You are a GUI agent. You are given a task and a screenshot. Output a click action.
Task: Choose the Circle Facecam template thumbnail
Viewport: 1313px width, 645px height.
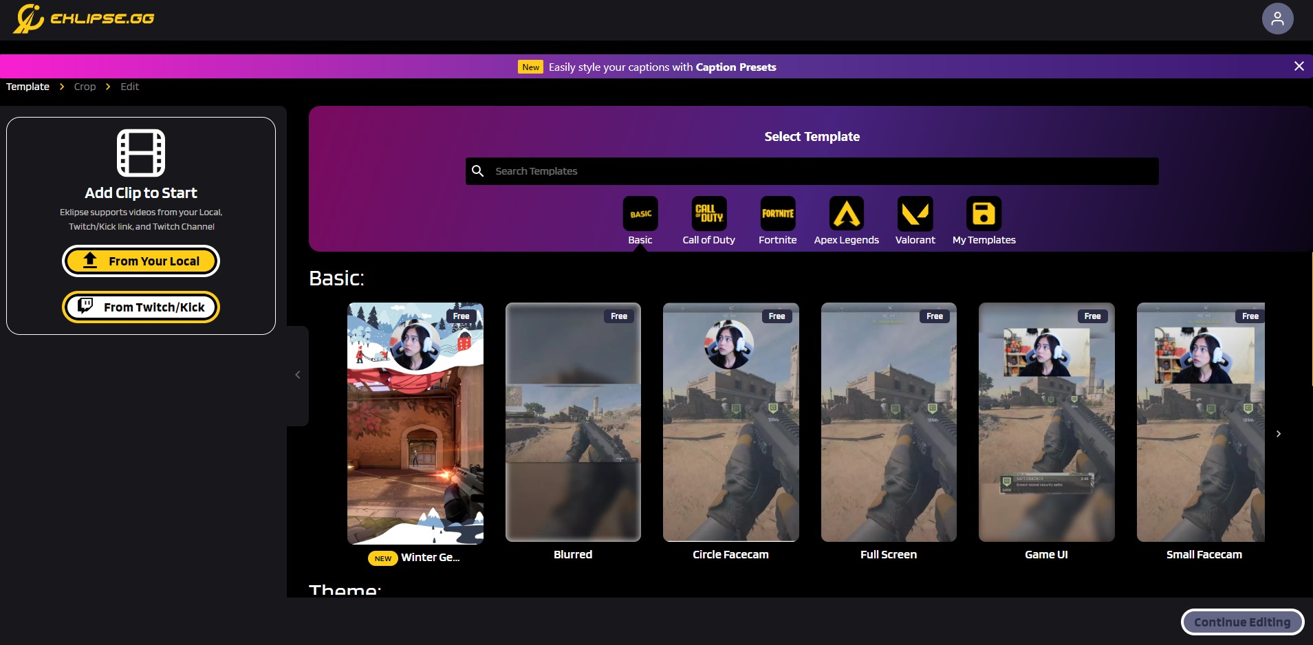731,422
